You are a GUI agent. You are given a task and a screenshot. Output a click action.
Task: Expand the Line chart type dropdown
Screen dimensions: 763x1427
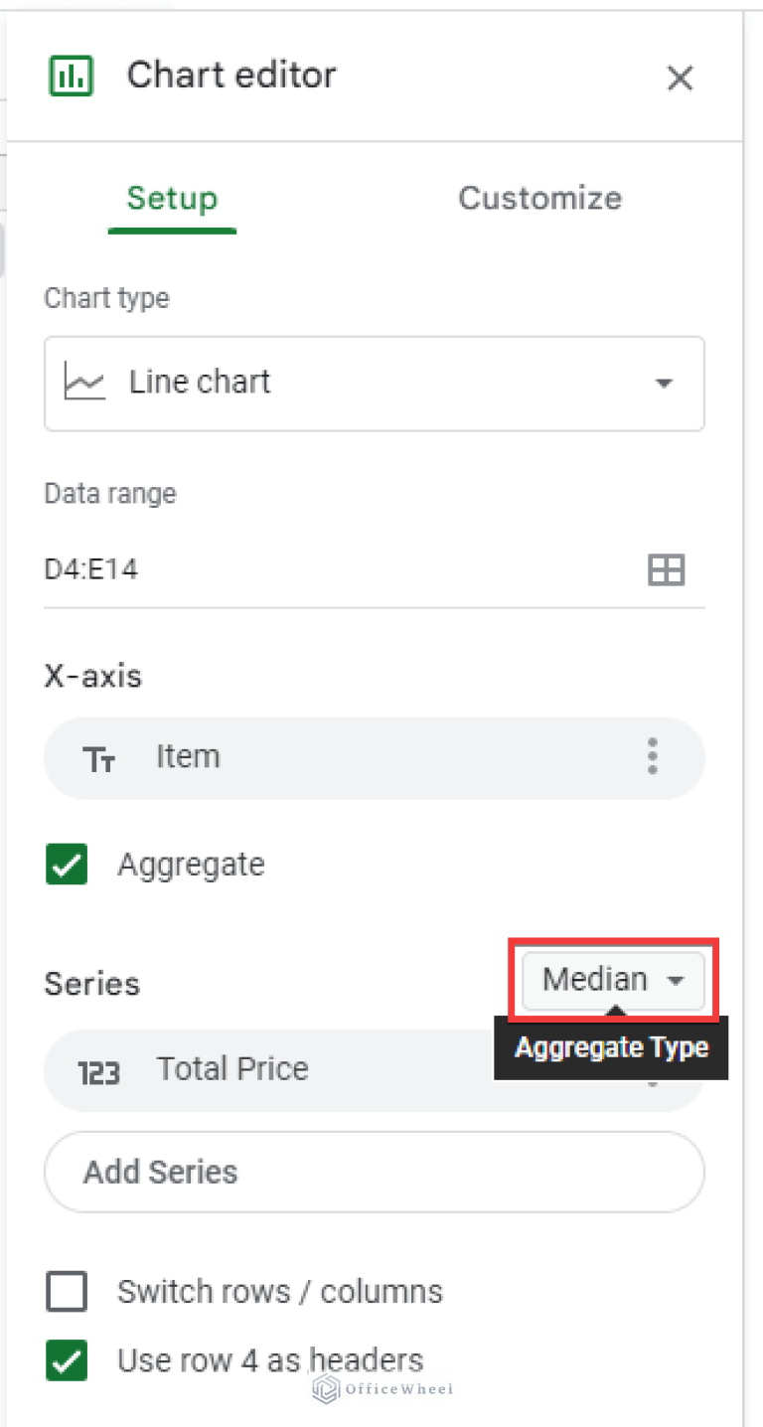664,384
